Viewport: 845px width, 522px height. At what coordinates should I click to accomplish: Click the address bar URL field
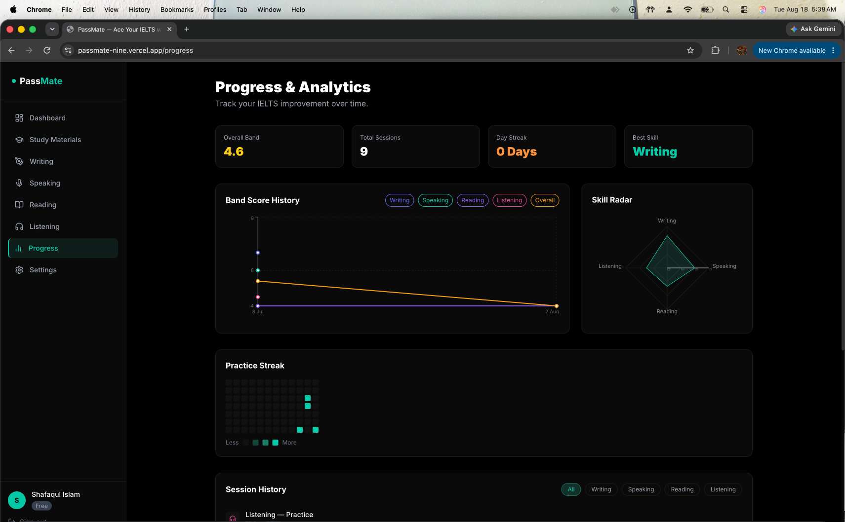(380, 50)
